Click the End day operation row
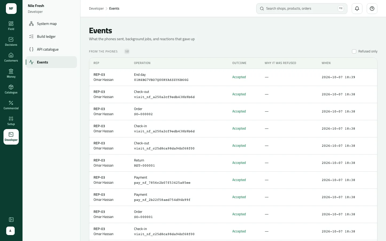This screenshot has width=386, height=241. pyautogui.click(x=233, y=77)
